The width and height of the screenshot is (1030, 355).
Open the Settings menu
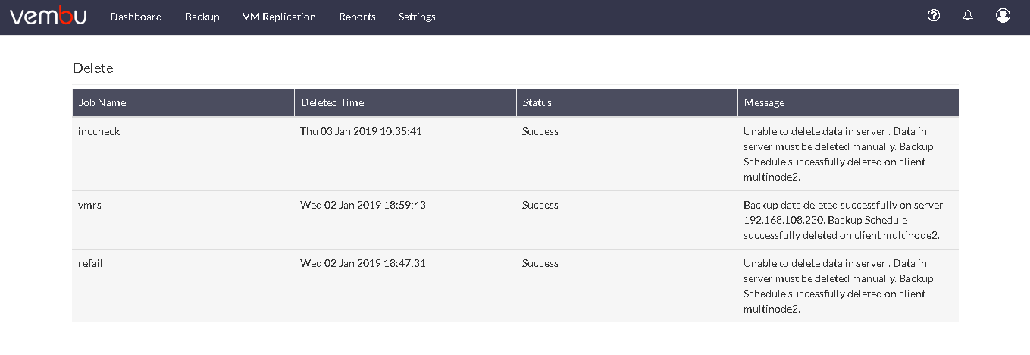[417, 17]
